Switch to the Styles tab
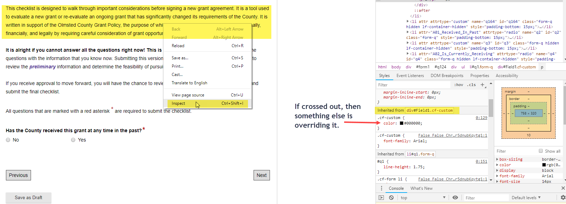The width and height of the screenshot is (566, 204). pyautogui.click(x=384, y=76)
